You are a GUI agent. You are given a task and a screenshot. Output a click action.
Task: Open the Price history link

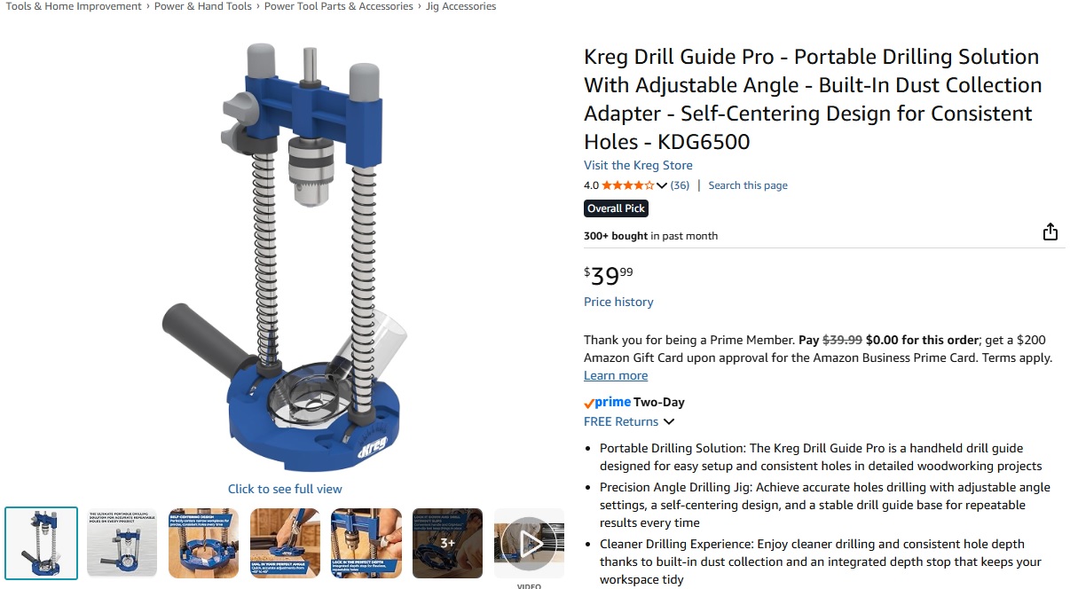click(618, 302)
